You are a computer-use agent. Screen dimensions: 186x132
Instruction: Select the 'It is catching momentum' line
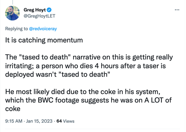pyautogui.click(x=44, y=40)
